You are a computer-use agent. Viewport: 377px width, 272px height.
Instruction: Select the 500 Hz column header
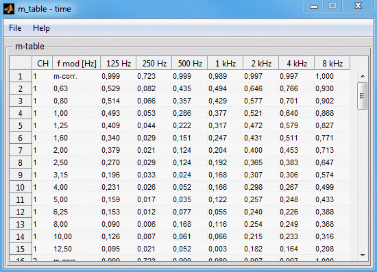[x=190, y=64]
